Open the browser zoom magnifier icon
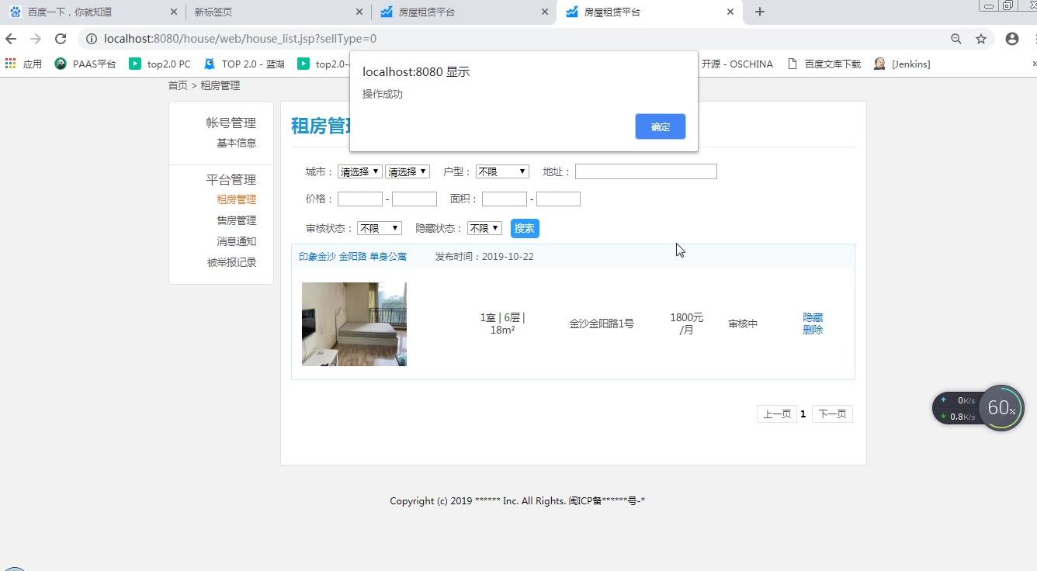Viewport: 1037px width, 571px height. point(956,39)
